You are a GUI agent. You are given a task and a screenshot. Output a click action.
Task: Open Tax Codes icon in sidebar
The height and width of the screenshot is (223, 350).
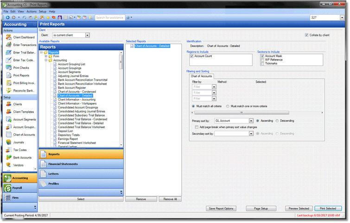click(9, 150)
